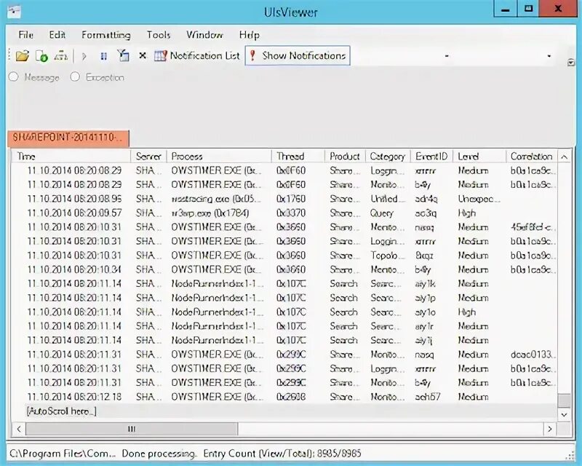The width and height of the screenshot is (582, 466).
Task: Sort by the Time column header
Action: 71,156
